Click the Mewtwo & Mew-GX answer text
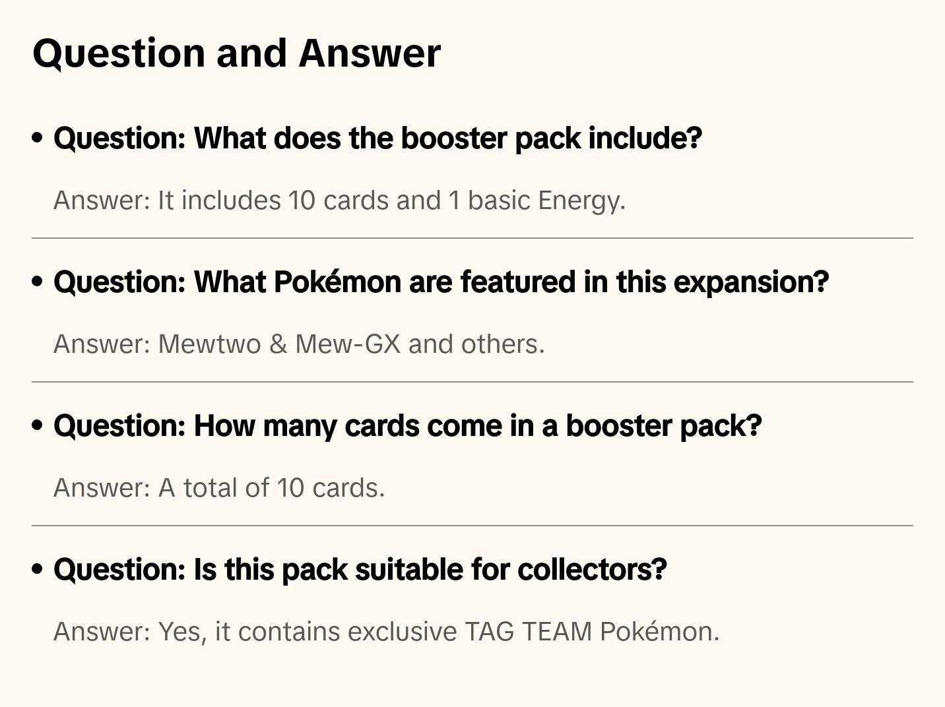 (299, 344)
